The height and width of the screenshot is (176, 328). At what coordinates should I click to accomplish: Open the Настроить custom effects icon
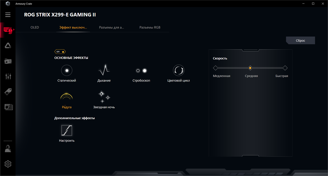point(67,131)
